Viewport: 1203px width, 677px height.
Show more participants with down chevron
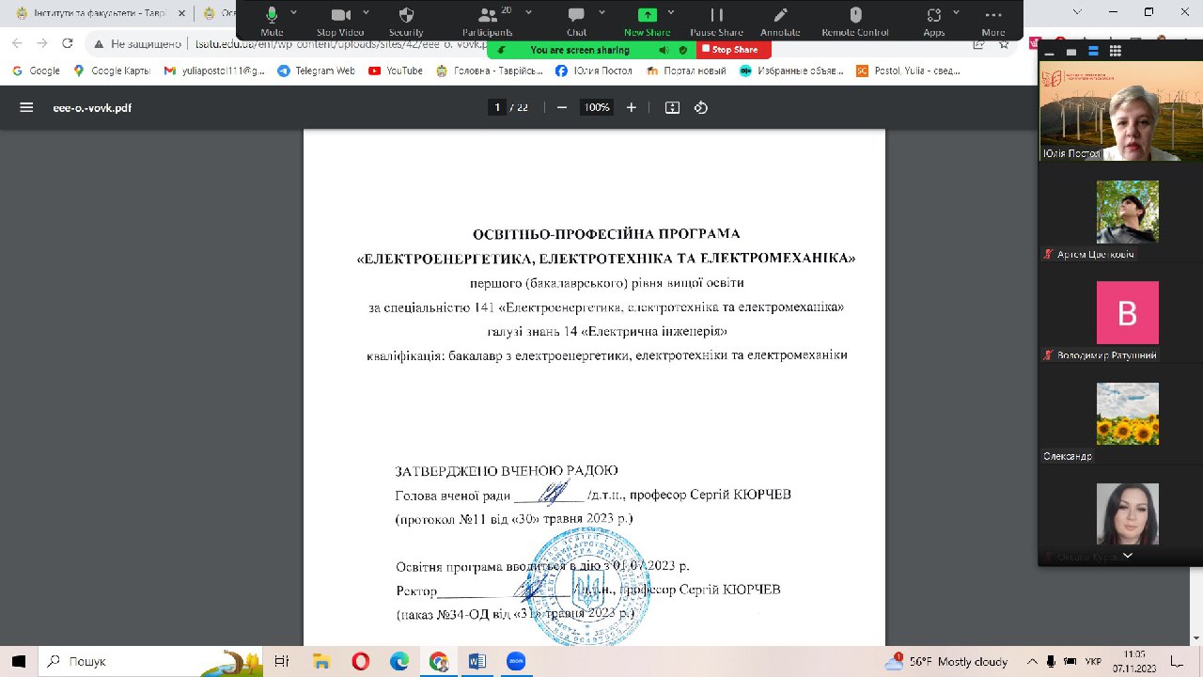[x=1128, y=556]
